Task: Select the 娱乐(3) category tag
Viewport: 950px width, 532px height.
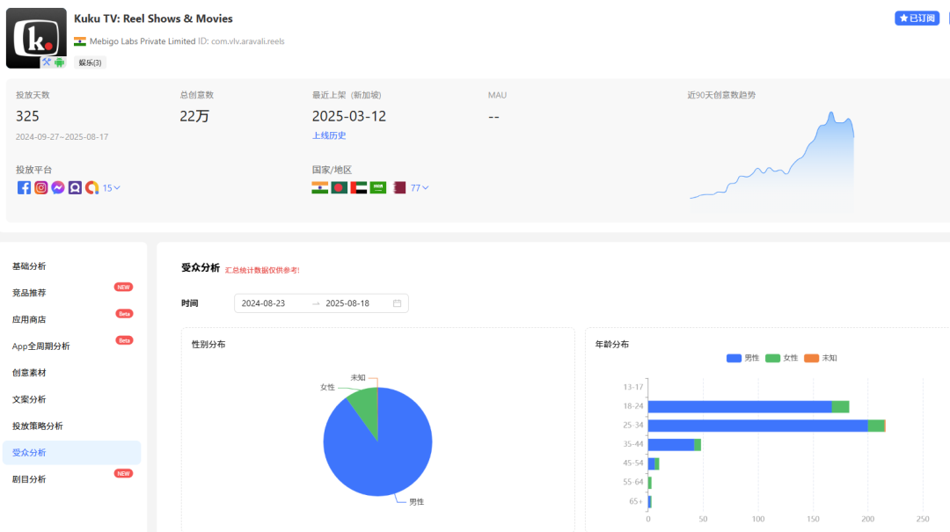Action: [90, 62]
